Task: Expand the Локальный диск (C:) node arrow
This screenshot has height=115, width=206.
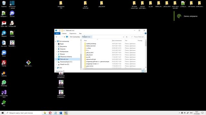Action: [x=57, y=62]
